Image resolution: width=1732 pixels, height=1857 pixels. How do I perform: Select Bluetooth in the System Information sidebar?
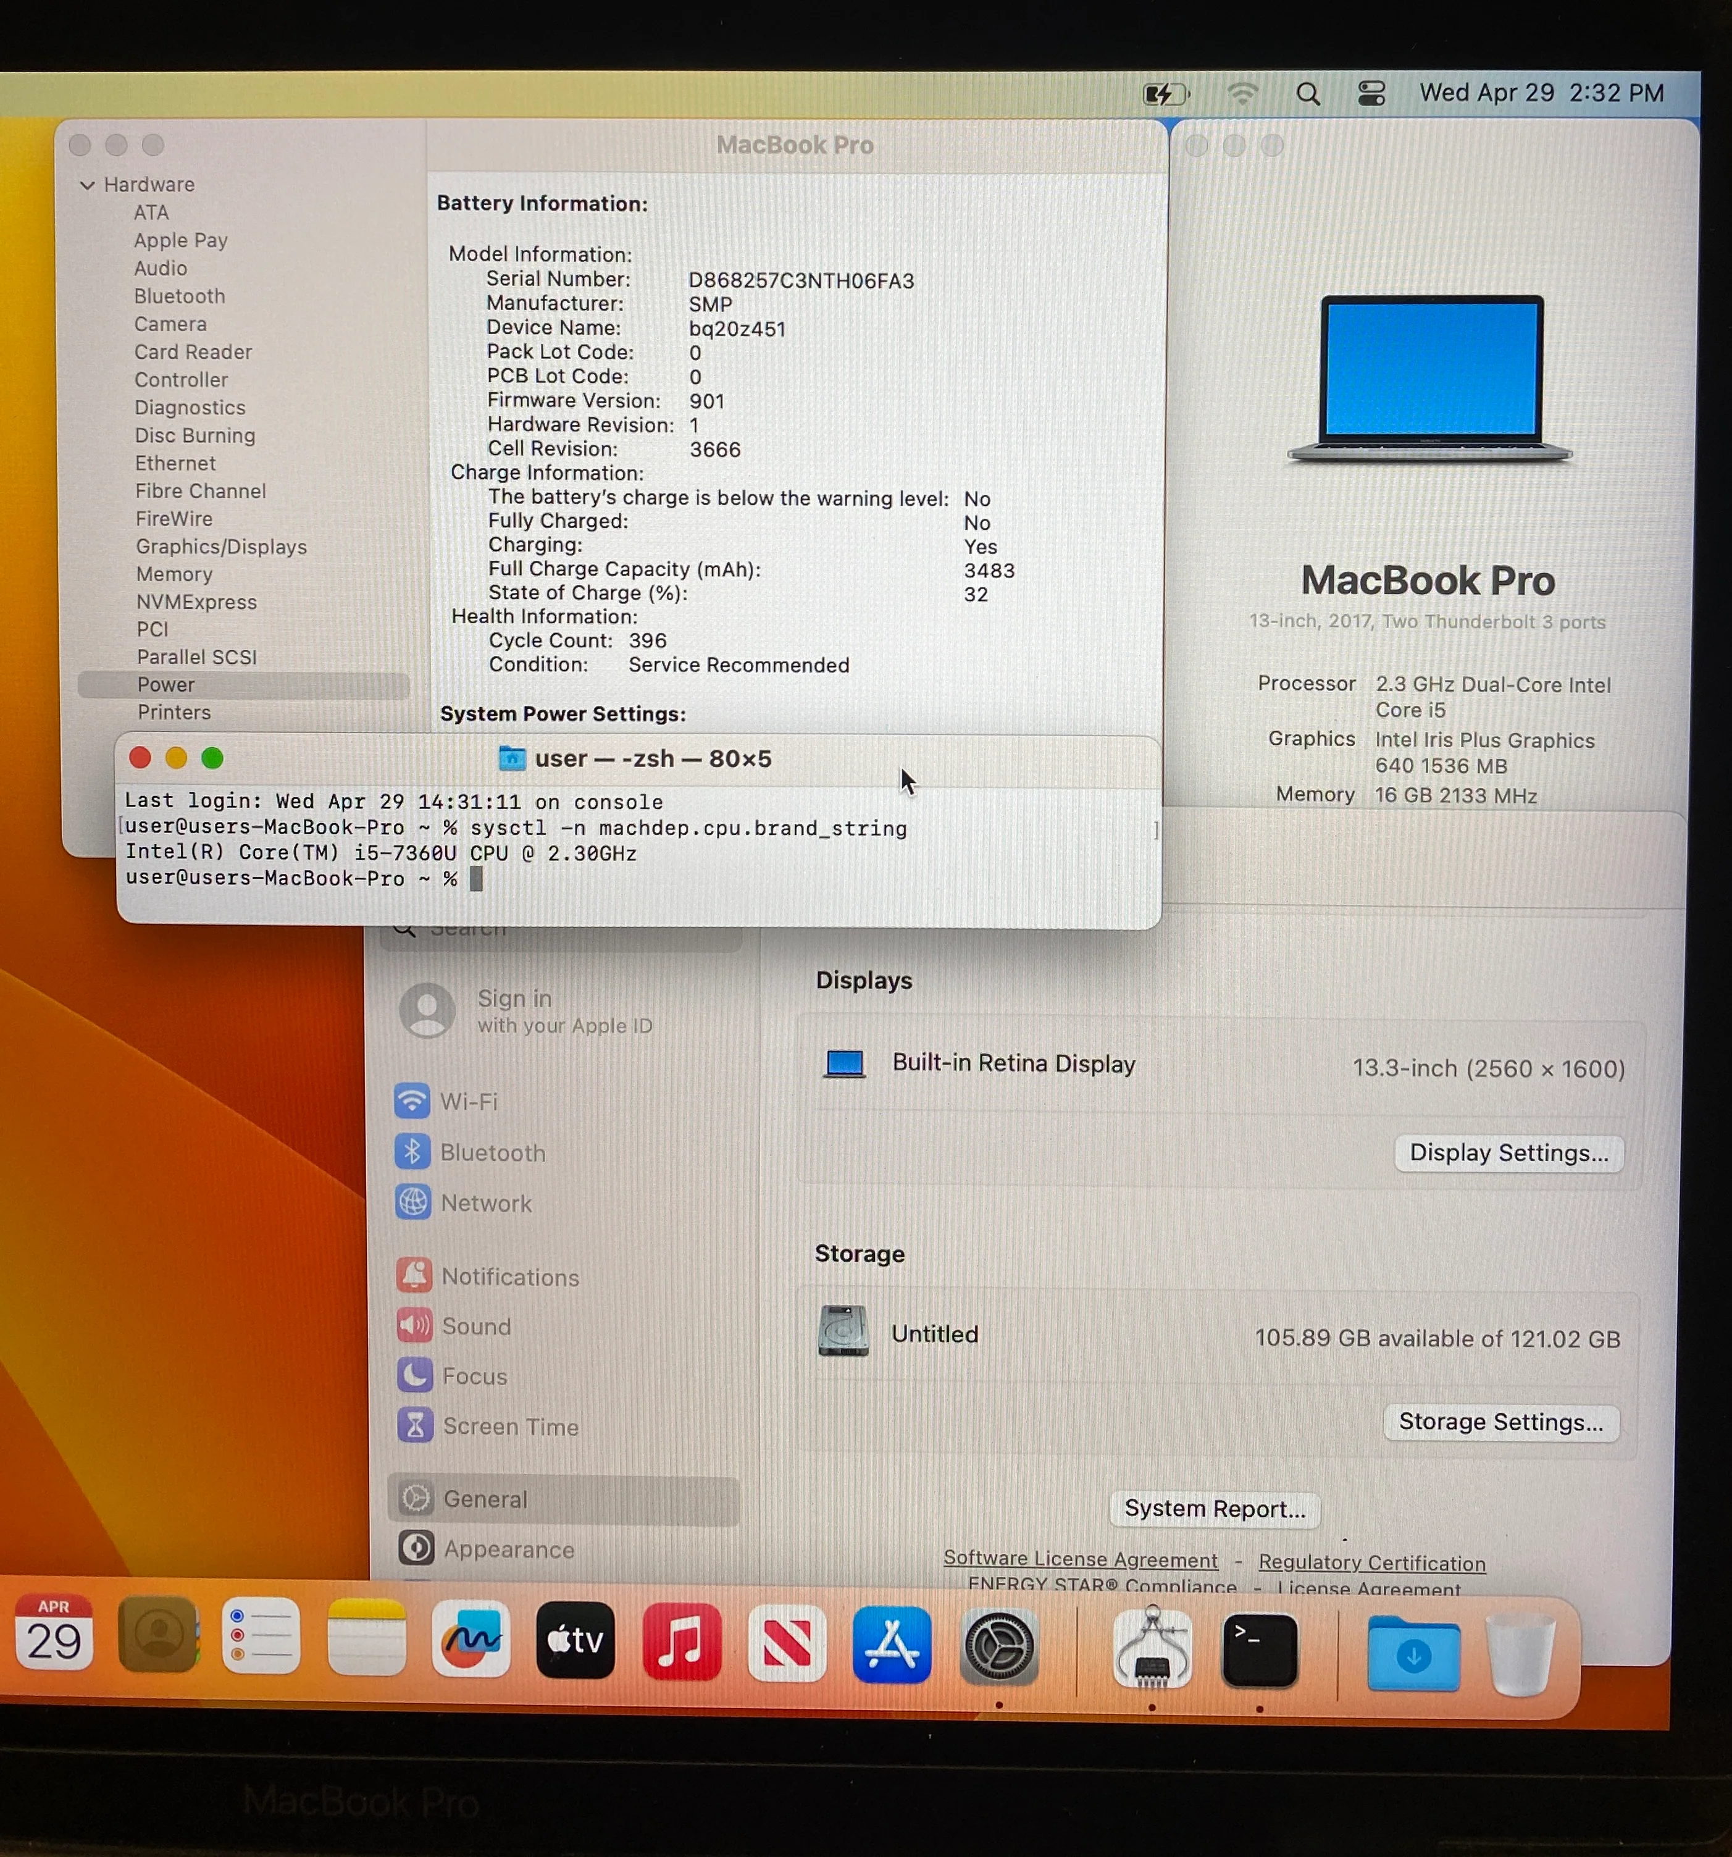pos(179,296)
